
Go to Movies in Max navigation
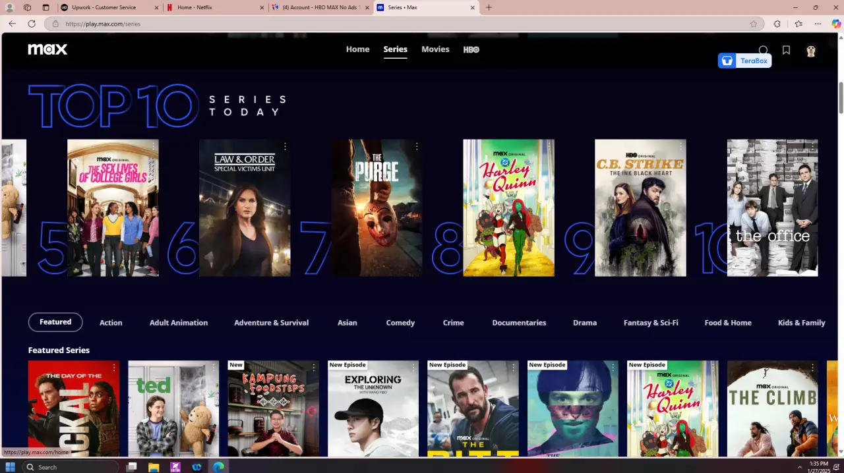coord(435,49)
